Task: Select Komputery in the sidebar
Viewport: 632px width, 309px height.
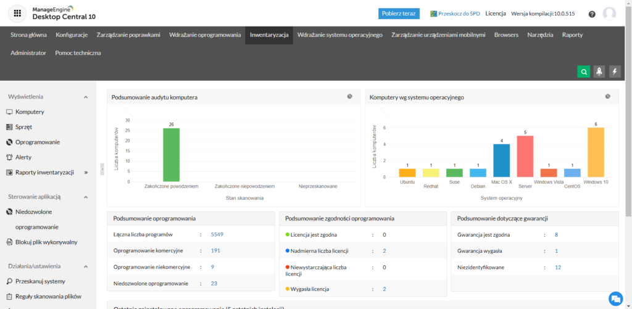Action: click(29, 112)
